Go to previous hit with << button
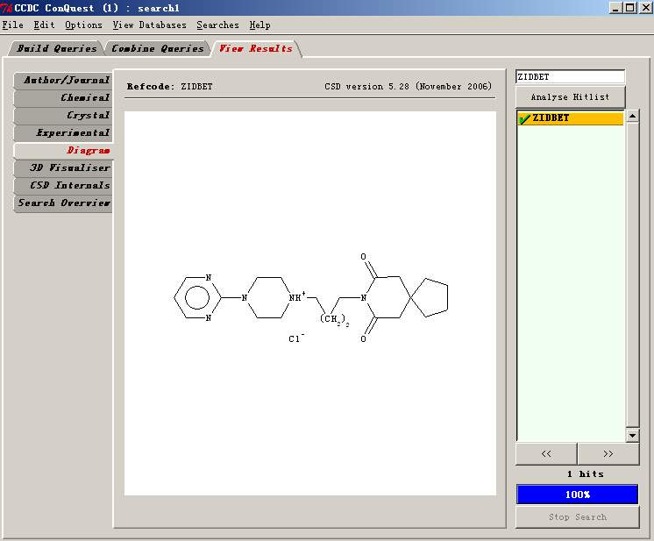The width and height of the screenshot is (654, 541). coord(546,453)
